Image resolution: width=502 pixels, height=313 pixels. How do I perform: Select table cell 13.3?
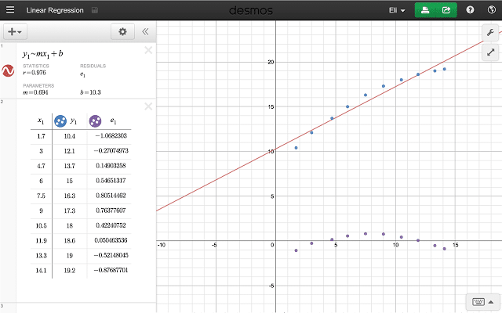41,256
